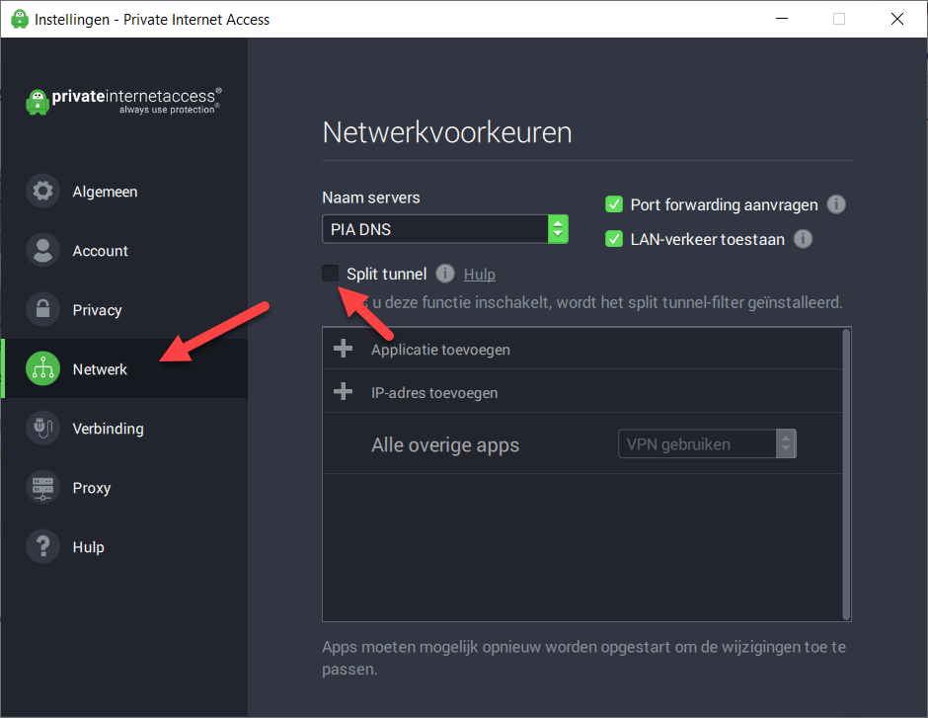The height and width of the screenshot is (718, 928).
Task: Minimize the Instellingen window
Action: tap(782, 19)
